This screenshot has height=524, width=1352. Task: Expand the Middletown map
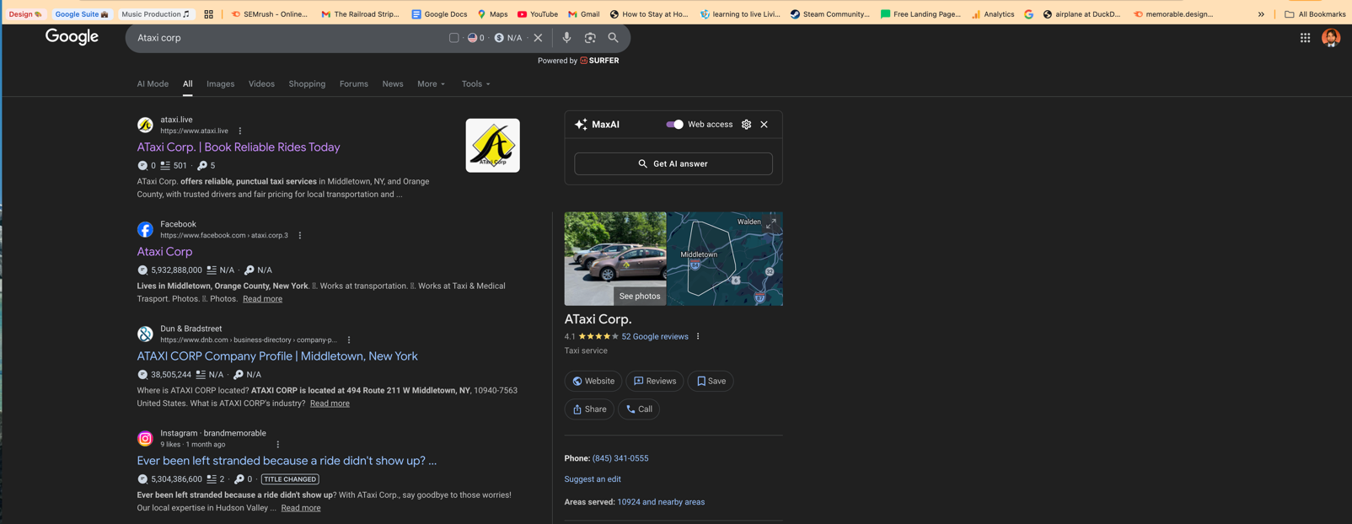(x=770, y=223)
